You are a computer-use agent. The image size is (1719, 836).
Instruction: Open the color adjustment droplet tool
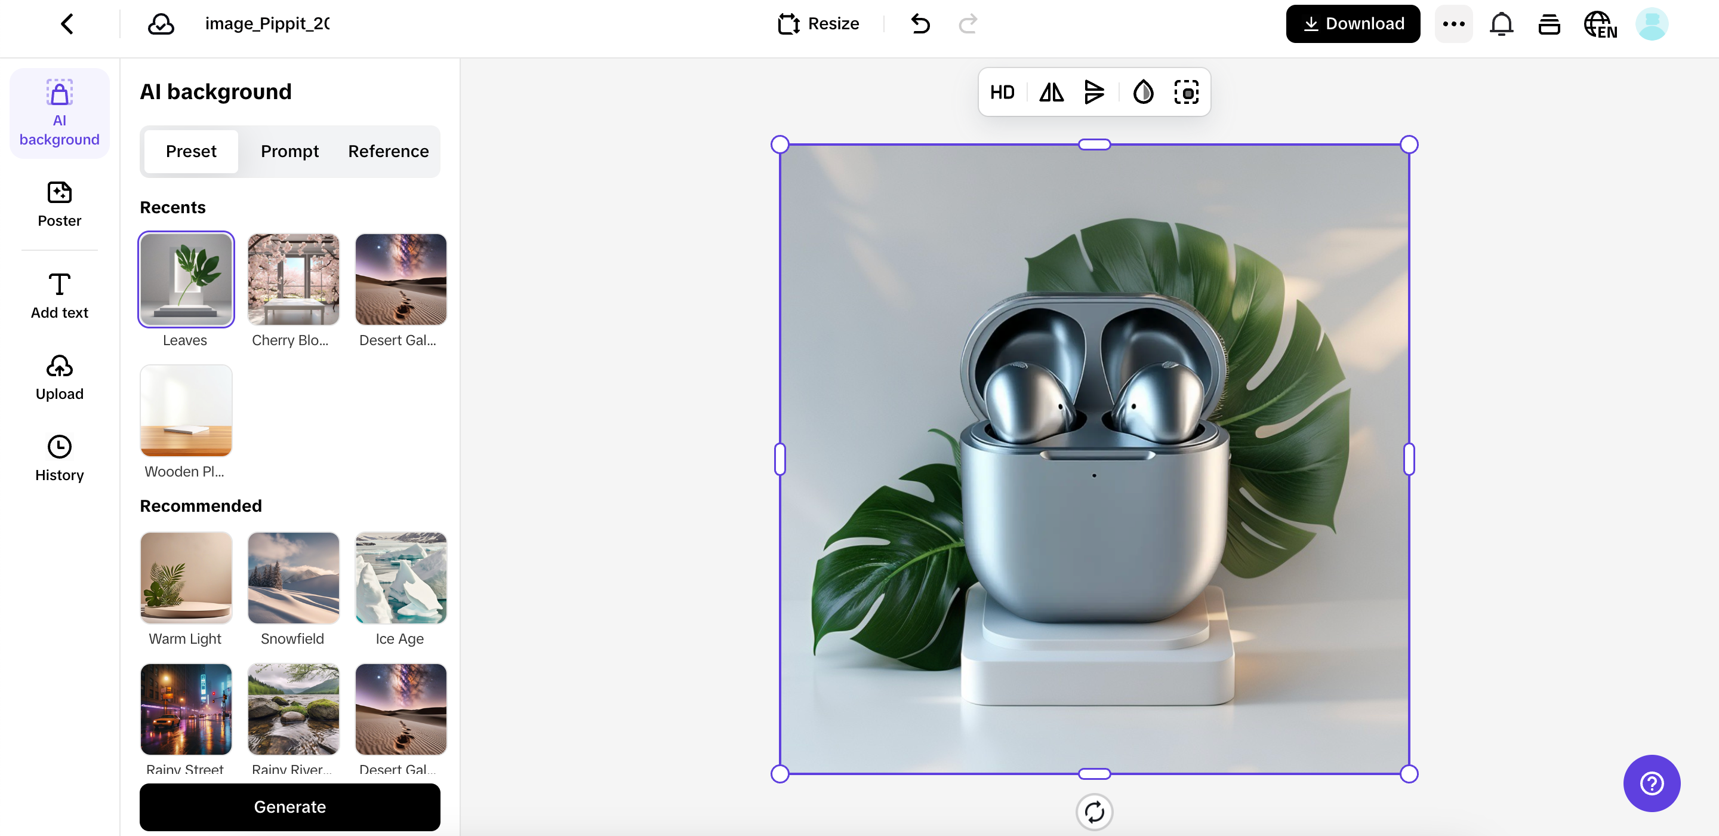click(1143, 92)
